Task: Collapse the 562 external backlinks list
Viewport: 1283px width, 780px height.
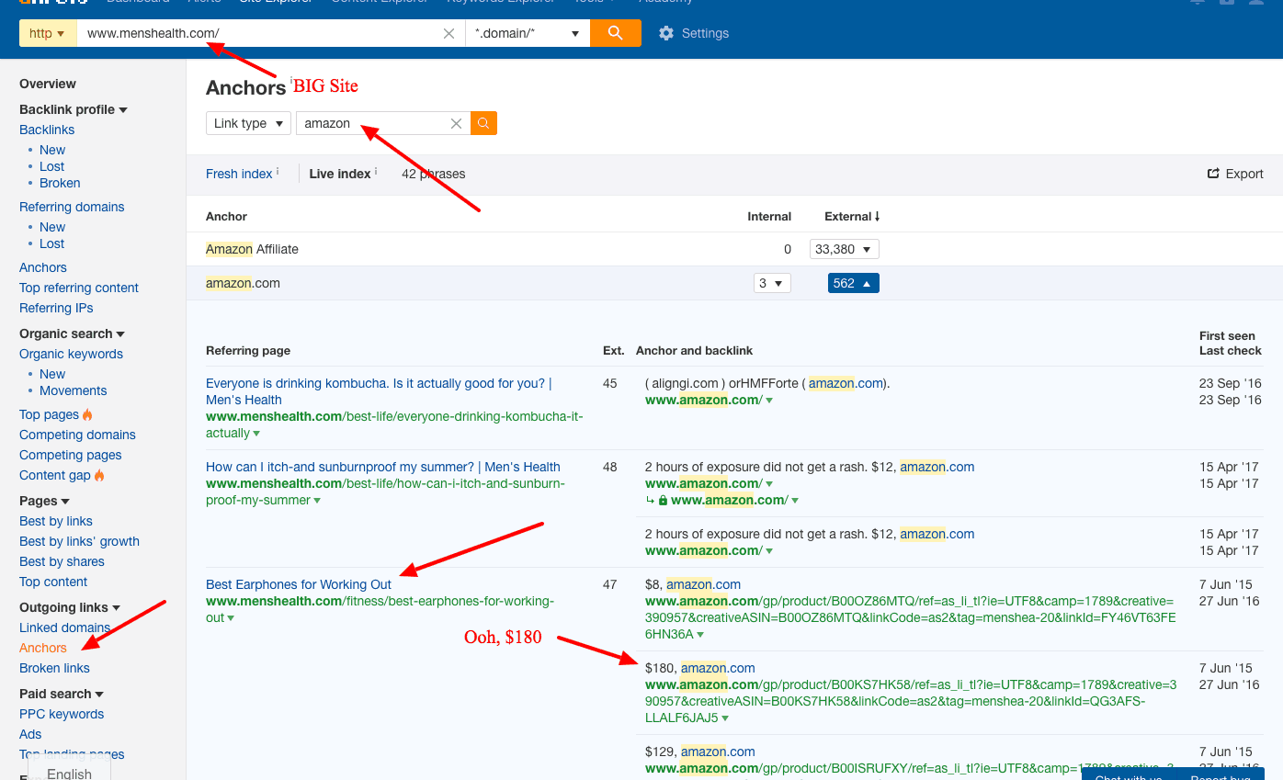Action: 853,283
